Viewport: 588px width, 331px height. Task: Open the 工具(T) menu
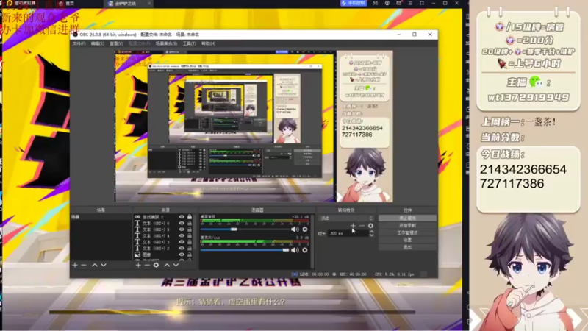[190, 43]
